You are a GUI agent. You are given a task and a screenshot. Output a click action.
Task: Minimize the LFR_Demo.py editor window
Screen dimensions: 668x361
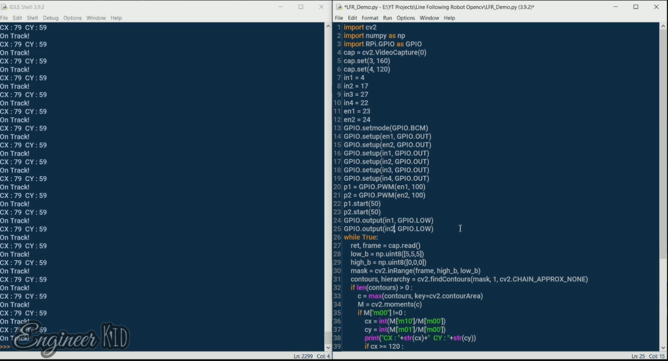tap(615, 7)
